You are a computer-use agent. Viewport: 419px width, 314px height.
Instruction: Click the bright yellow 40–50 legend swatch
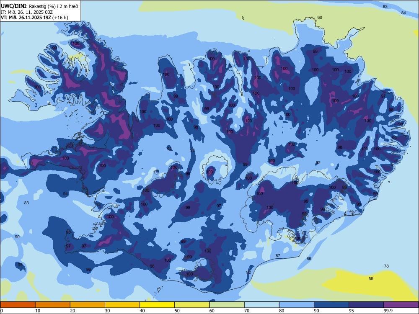click(x=157, y=305)
